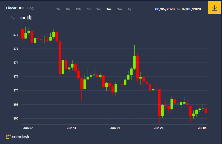Select the 3m time range
This screenshot has height=144, width=222.
[119, 9]
